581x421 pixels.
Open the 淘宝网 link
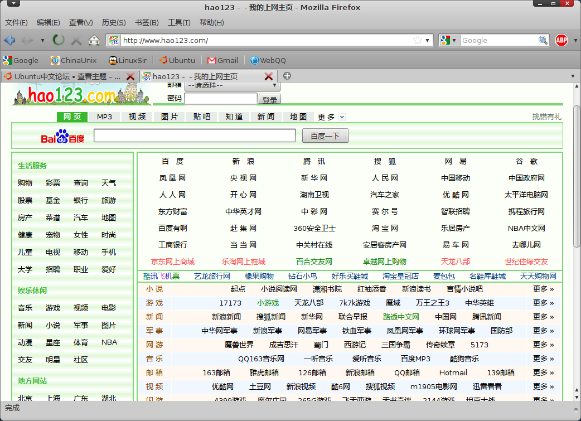coord(385,228)
